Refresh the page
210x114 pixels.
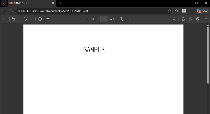tap(11, 11)
